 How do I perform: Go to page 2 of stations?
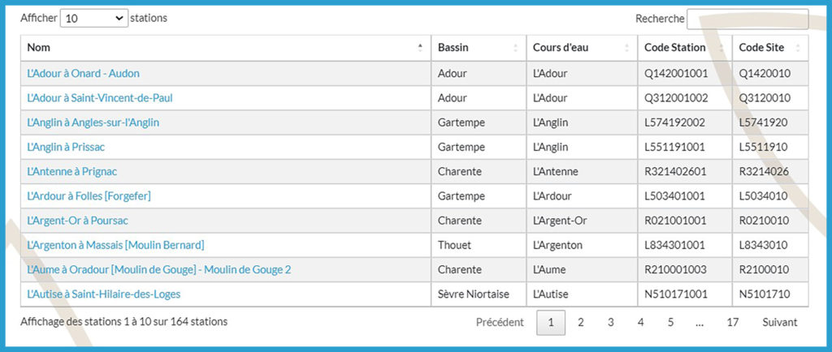pyautogui.click(x=581, y=323)
